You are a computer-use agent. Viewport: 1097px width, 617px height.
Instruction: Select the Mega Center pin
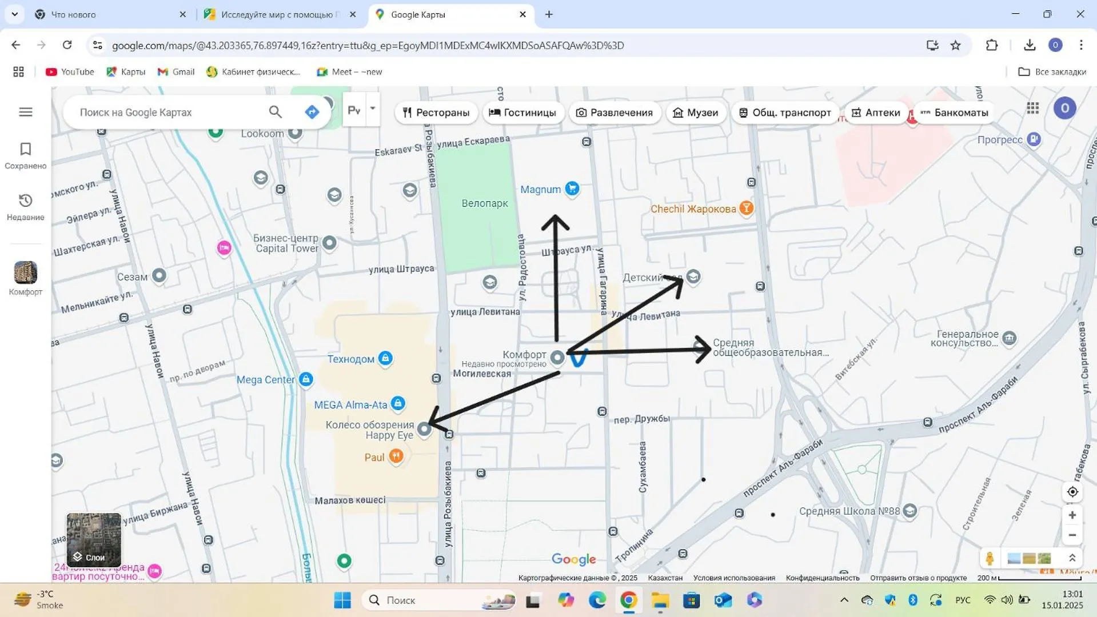pos(306,379)
